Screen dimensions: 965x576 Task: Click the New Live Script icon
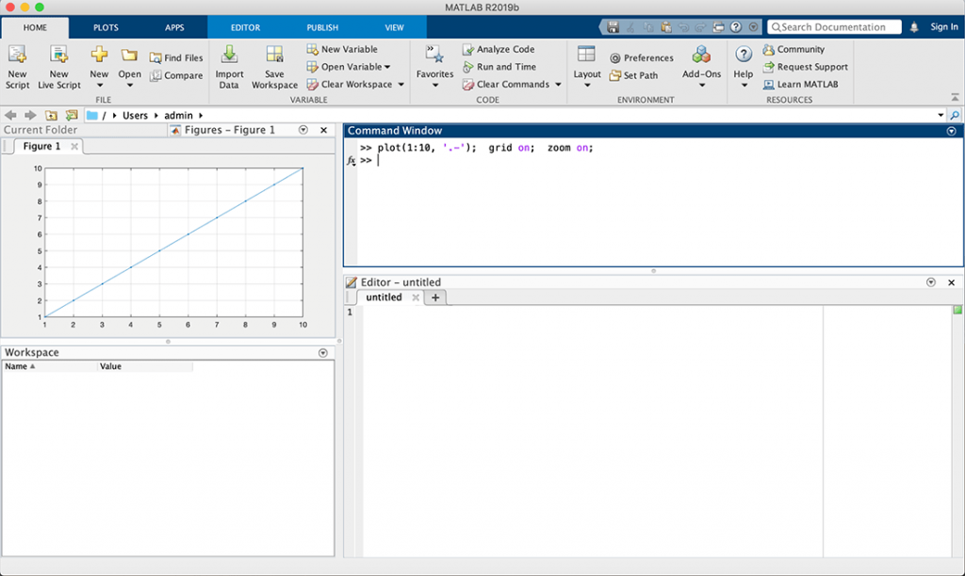tap(58, 66)
